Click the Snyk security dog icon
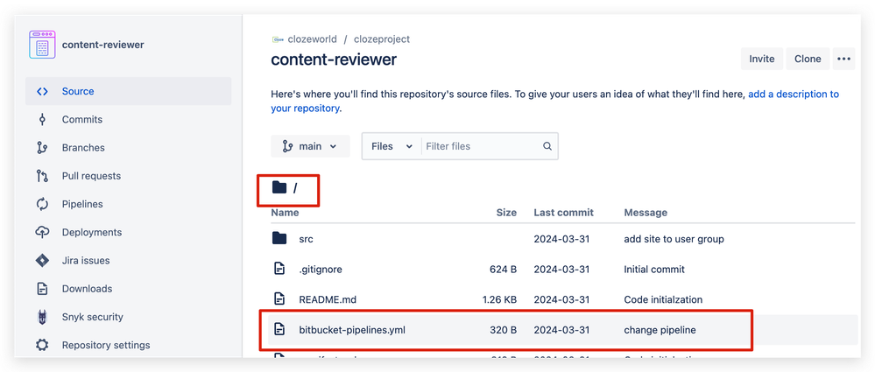Screen dimensions: 875x372 [42, 318]
